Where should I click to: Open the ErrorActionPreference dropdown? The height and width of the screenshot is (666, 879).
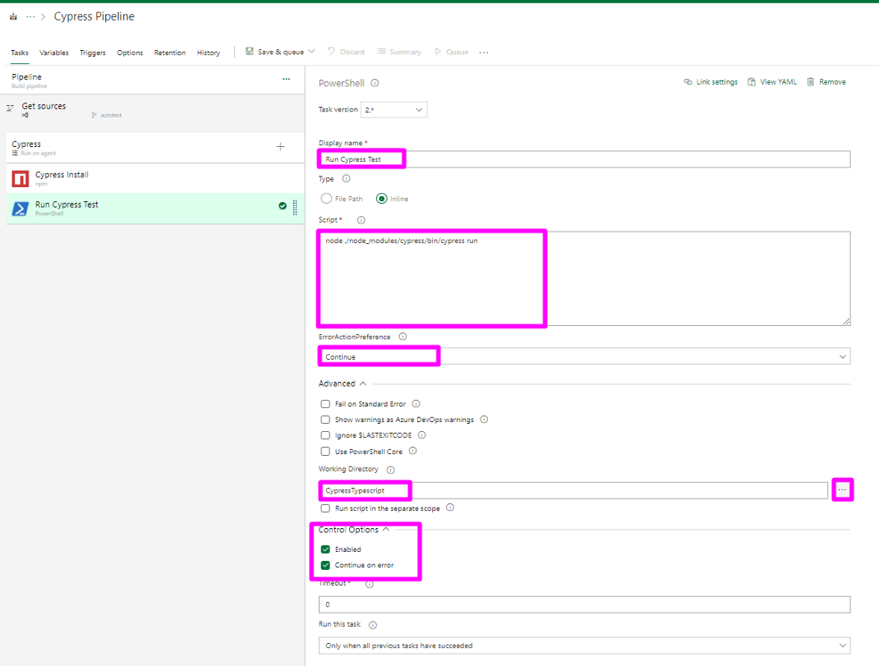(x=584, y=356)
